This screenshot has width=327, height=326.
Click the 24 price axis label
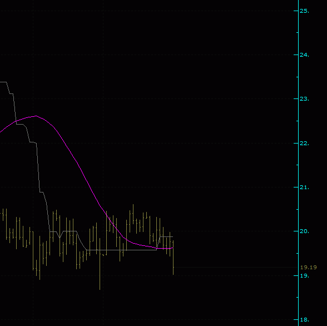tap(304, 55)
